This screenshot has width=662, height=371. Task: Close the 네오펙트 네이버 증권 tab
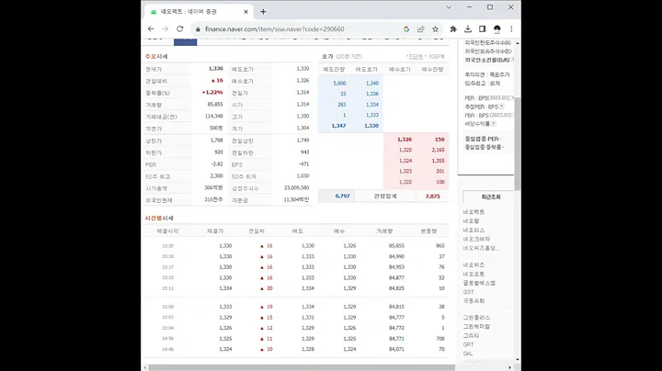(x=246, y=12)
